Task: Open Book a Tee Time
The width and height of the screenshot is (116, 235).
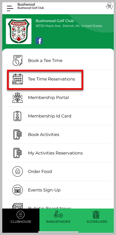Action: point(58,61)
